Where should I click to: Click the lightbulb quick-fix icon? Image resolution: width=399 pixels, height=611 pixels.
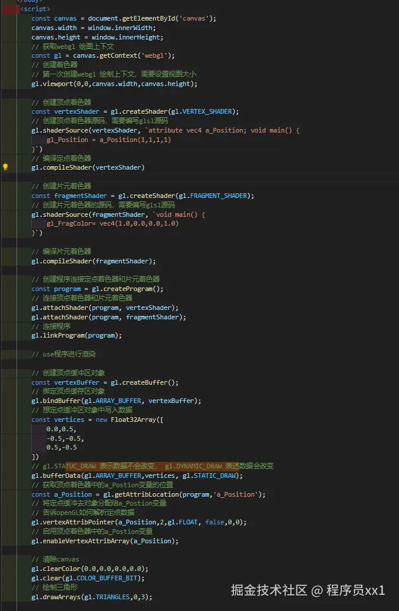(5, 167)
